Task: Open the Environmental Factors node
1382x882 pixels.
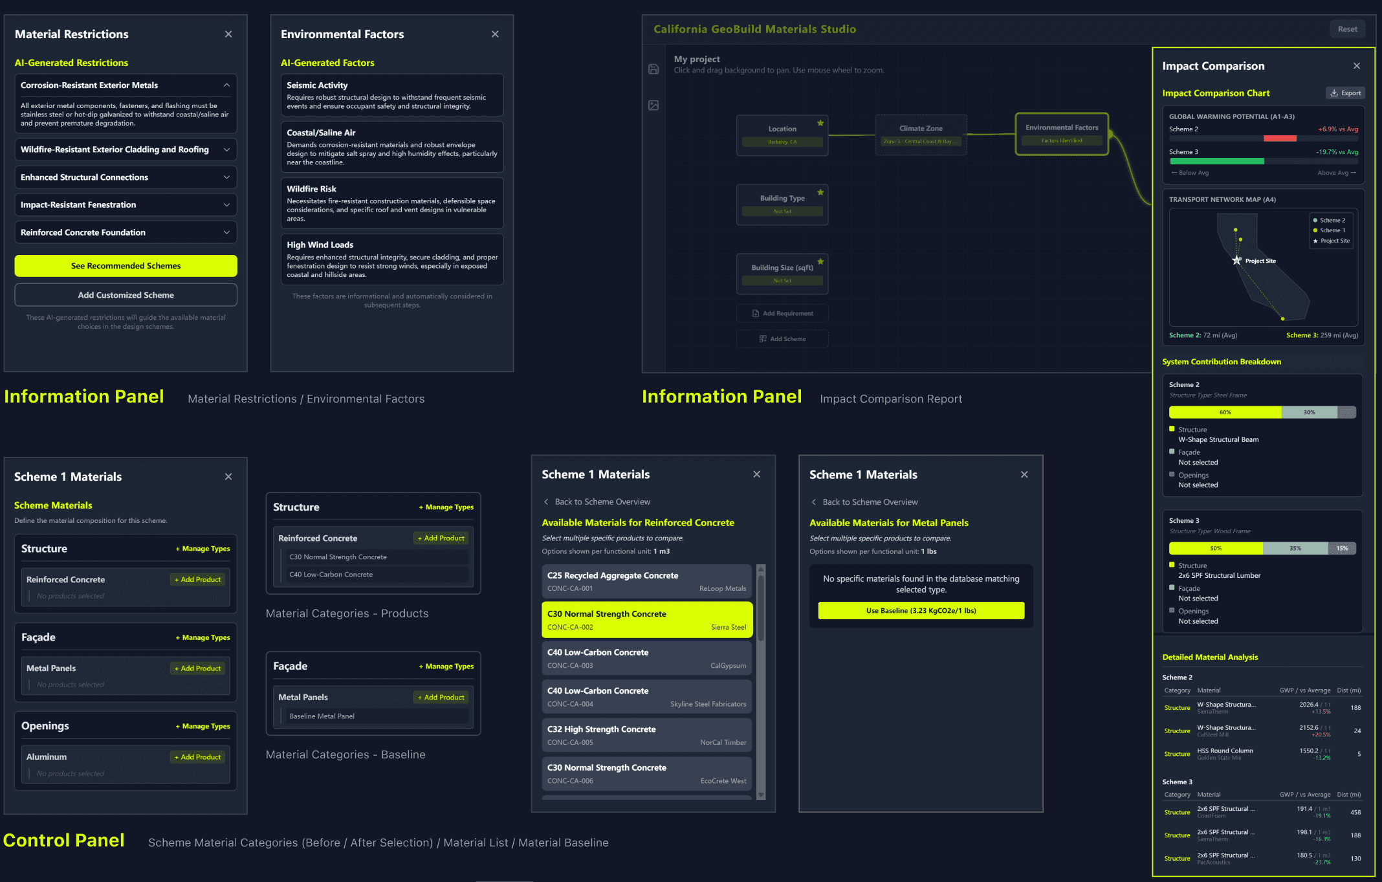Action: tap(1062, 133)
